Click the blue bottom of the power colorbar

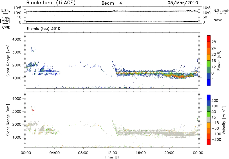coord(209,82)
